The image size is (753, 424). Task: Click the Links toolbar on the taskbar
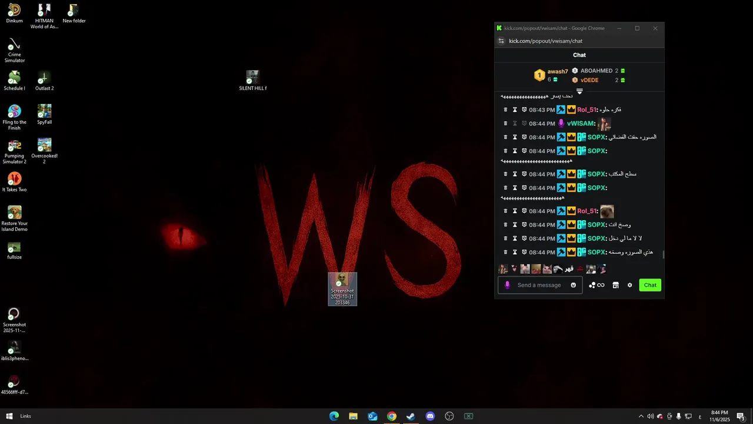pos(25,416)
